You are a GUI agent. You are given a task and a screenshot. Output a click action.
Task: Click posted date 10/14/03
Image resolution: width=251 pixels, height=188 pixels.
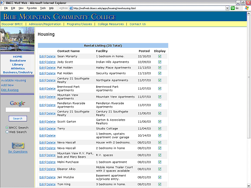click(x=144, y=136)
